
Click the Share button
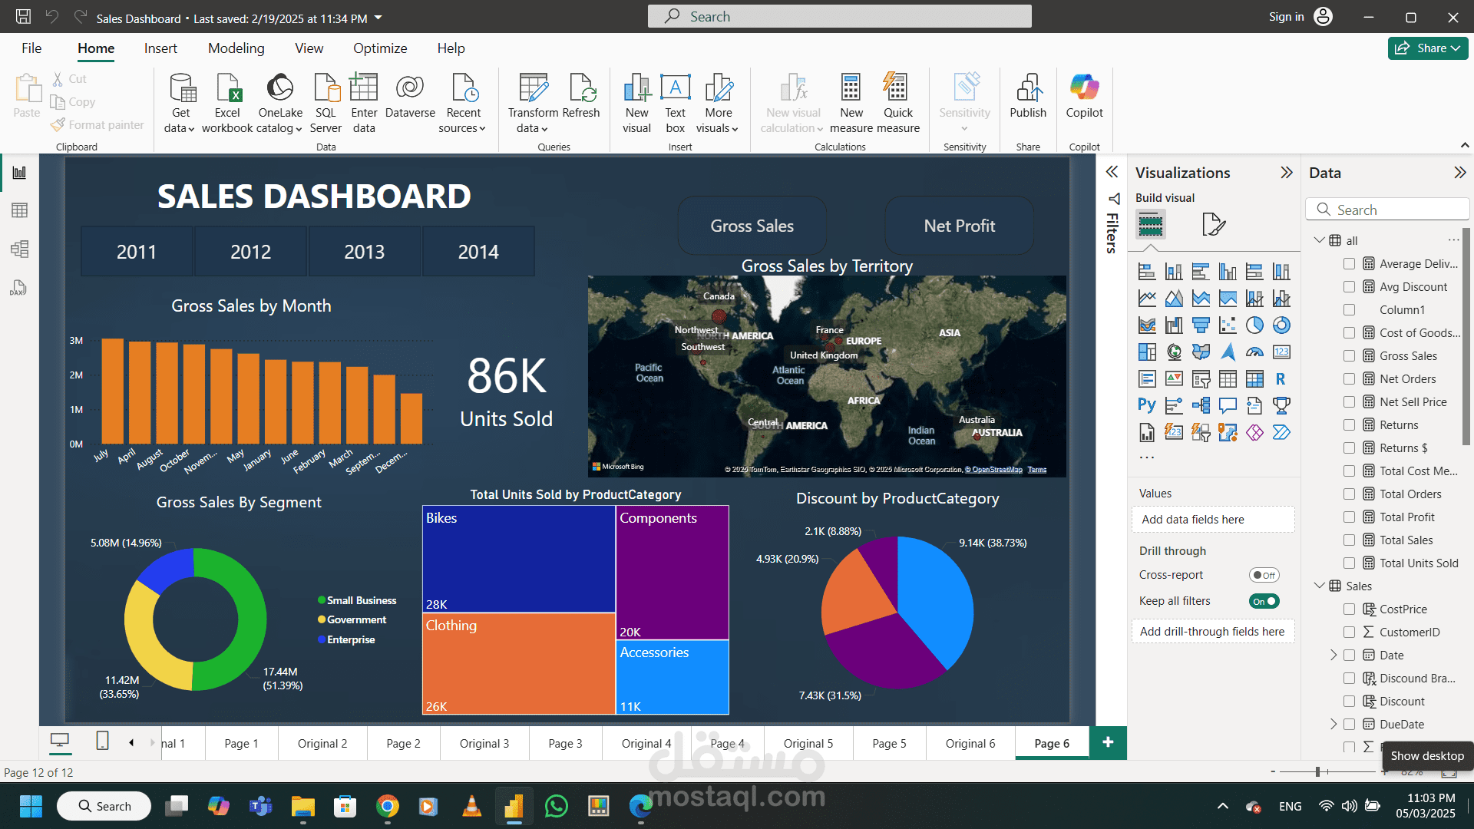pos(1427,48)
